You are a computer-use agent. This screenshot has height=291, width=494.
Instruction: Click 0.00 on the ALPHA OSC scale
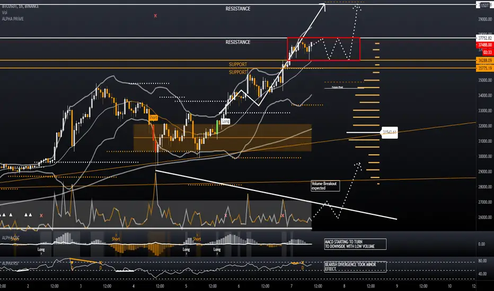coord(482,244)
